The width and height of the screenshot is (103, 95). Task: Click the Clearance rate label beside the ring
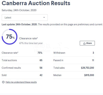pyautogui.click(x=28, y=38)
